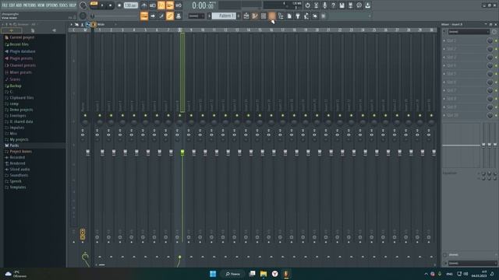
Task: Open the global snap dropdown
Action: 196,16
